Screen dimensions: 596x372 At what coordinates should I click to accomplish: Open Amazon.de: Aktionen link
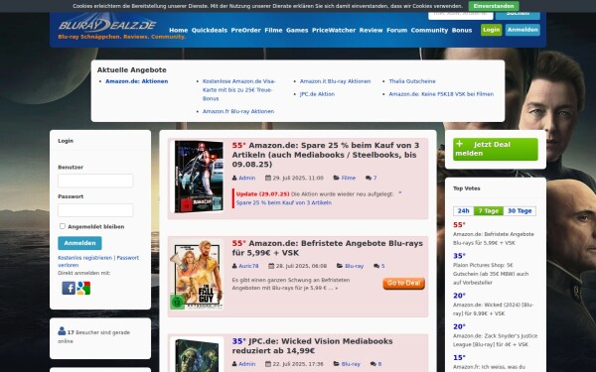click(137, 81)
